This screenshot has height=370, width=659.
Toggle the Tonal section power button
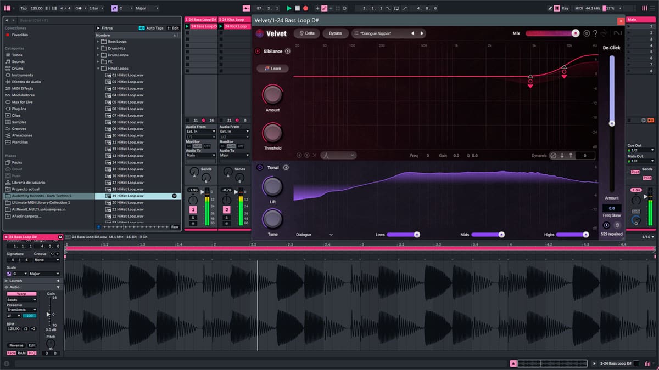260,167
